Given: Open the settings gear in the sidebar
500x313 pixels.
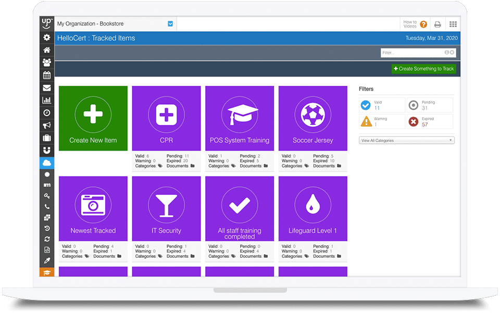Looking at the screenshot, I should point(47,37).
